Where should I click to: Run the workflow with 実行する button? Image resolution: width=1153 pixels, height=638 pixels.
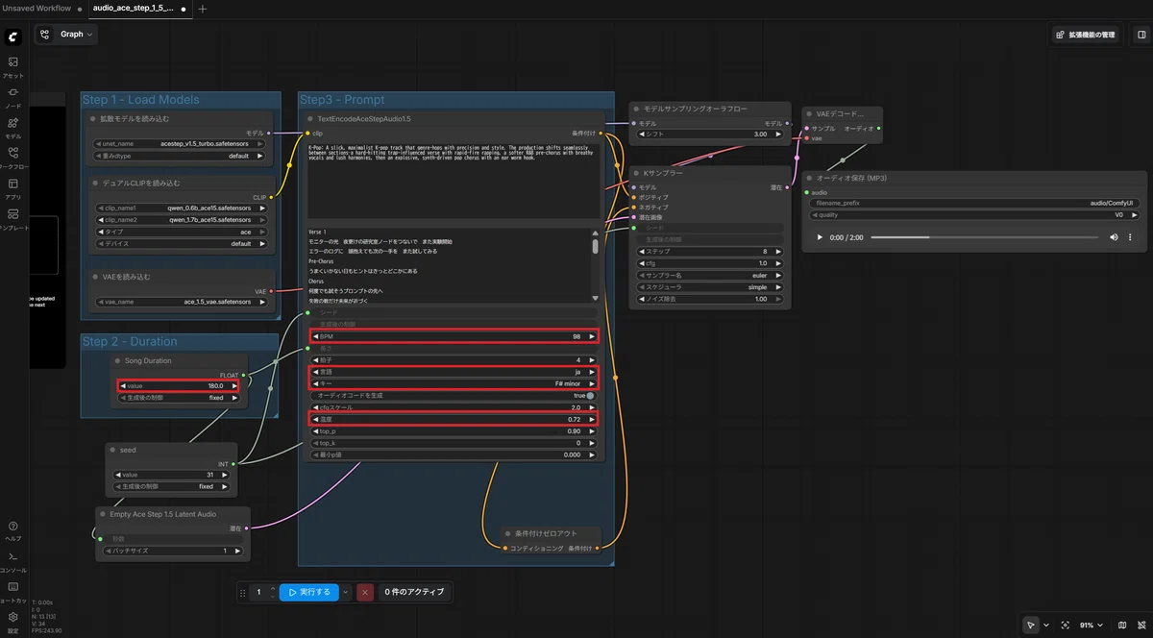click(308, 592)
